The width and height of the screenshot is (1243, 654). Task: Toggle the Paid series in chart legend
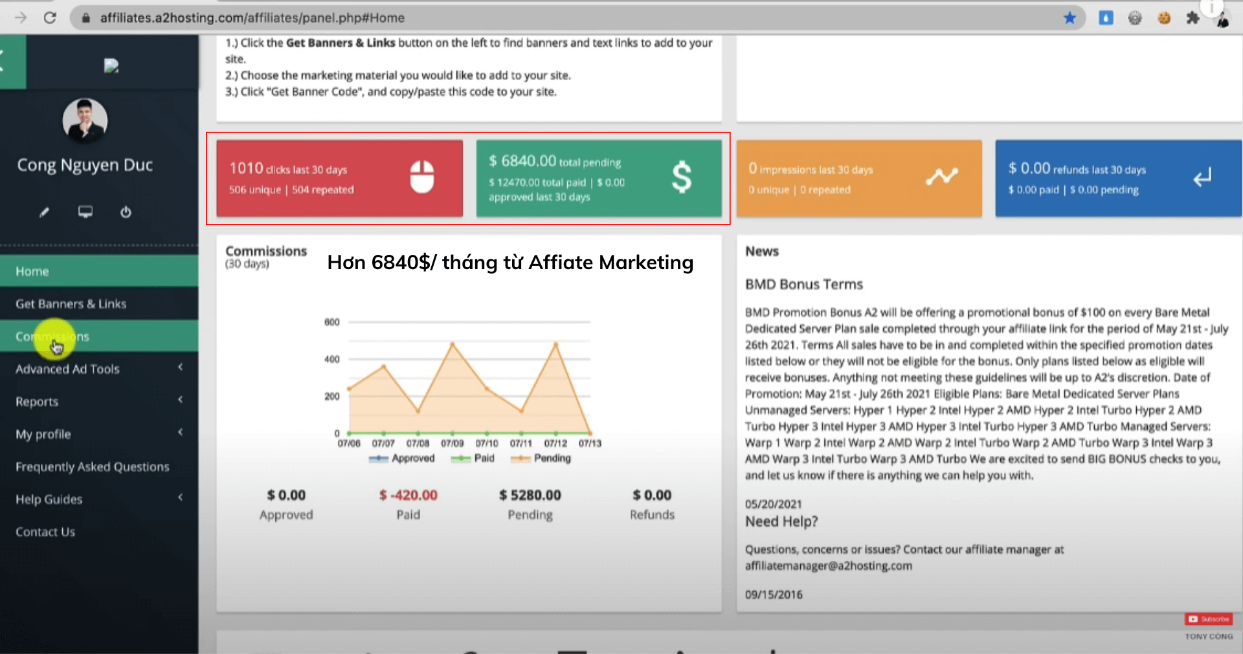tap(473, 458)
